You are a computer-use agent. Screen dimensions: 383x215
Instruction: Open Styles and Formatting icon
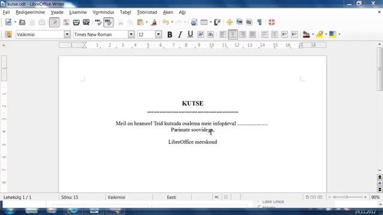(8, 35)
